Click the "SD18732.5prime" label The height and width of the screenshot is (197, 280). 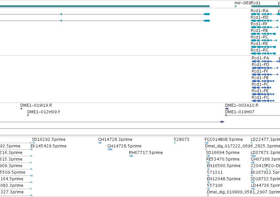(265, 179)
